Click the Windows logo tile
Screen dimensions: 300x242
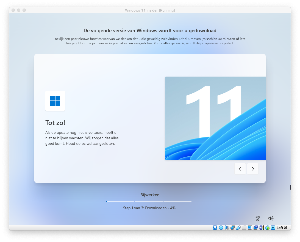(55, 101)
